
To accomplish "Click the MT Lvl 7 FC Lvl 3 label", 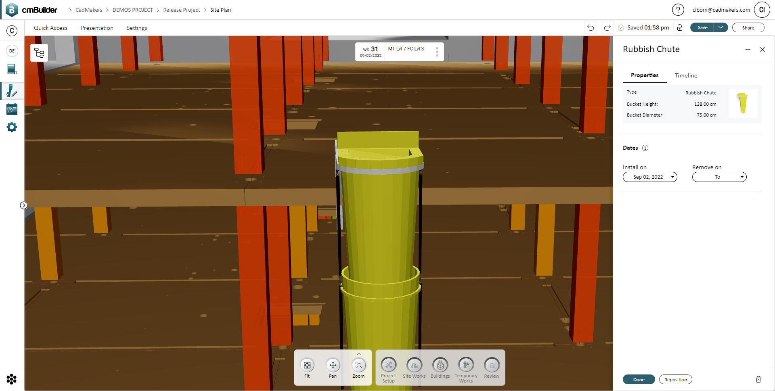I will (x=406, y=49).
